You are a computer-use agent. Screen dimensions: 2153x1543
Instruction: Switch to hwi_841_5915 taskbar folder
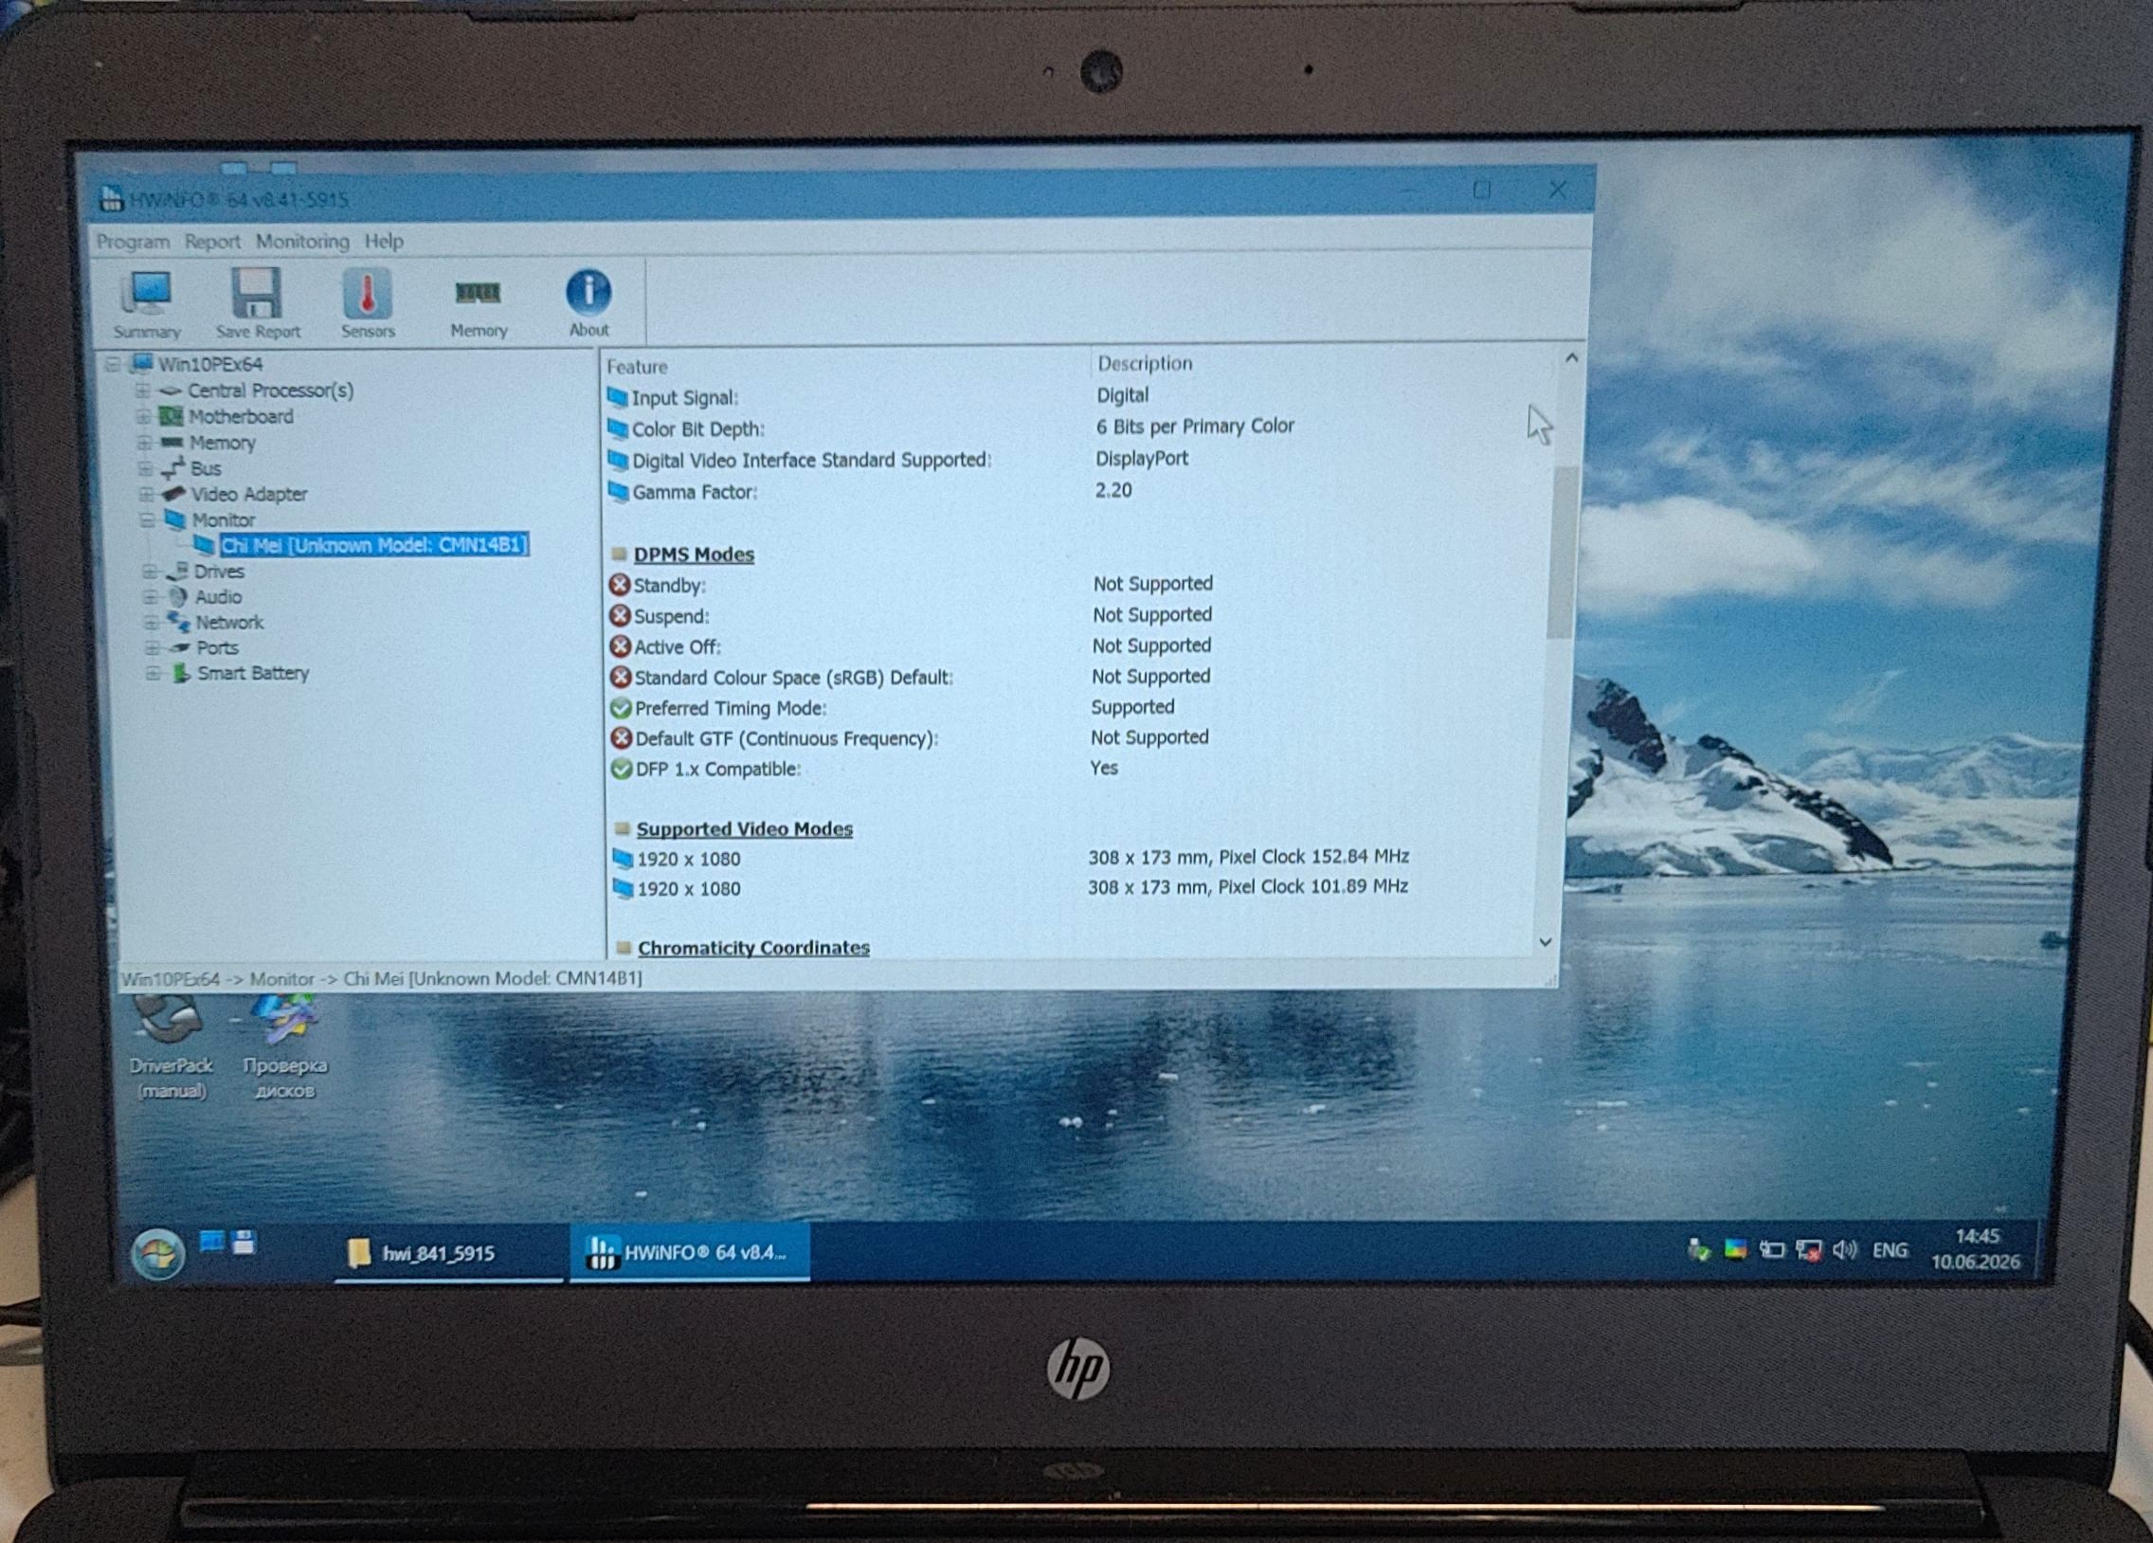click(447, 1253)
